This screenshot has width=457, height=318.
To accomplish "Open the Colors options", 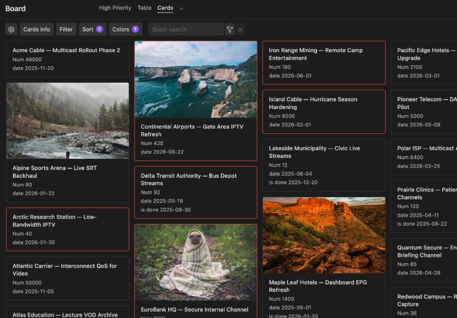I will (x=125, y=29).
